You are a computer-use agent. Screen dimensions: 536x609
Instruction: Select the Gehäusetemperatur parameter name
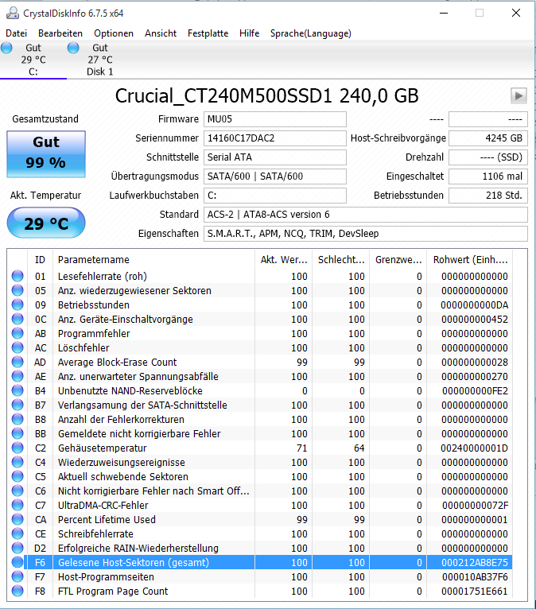(x=102, y=448)
